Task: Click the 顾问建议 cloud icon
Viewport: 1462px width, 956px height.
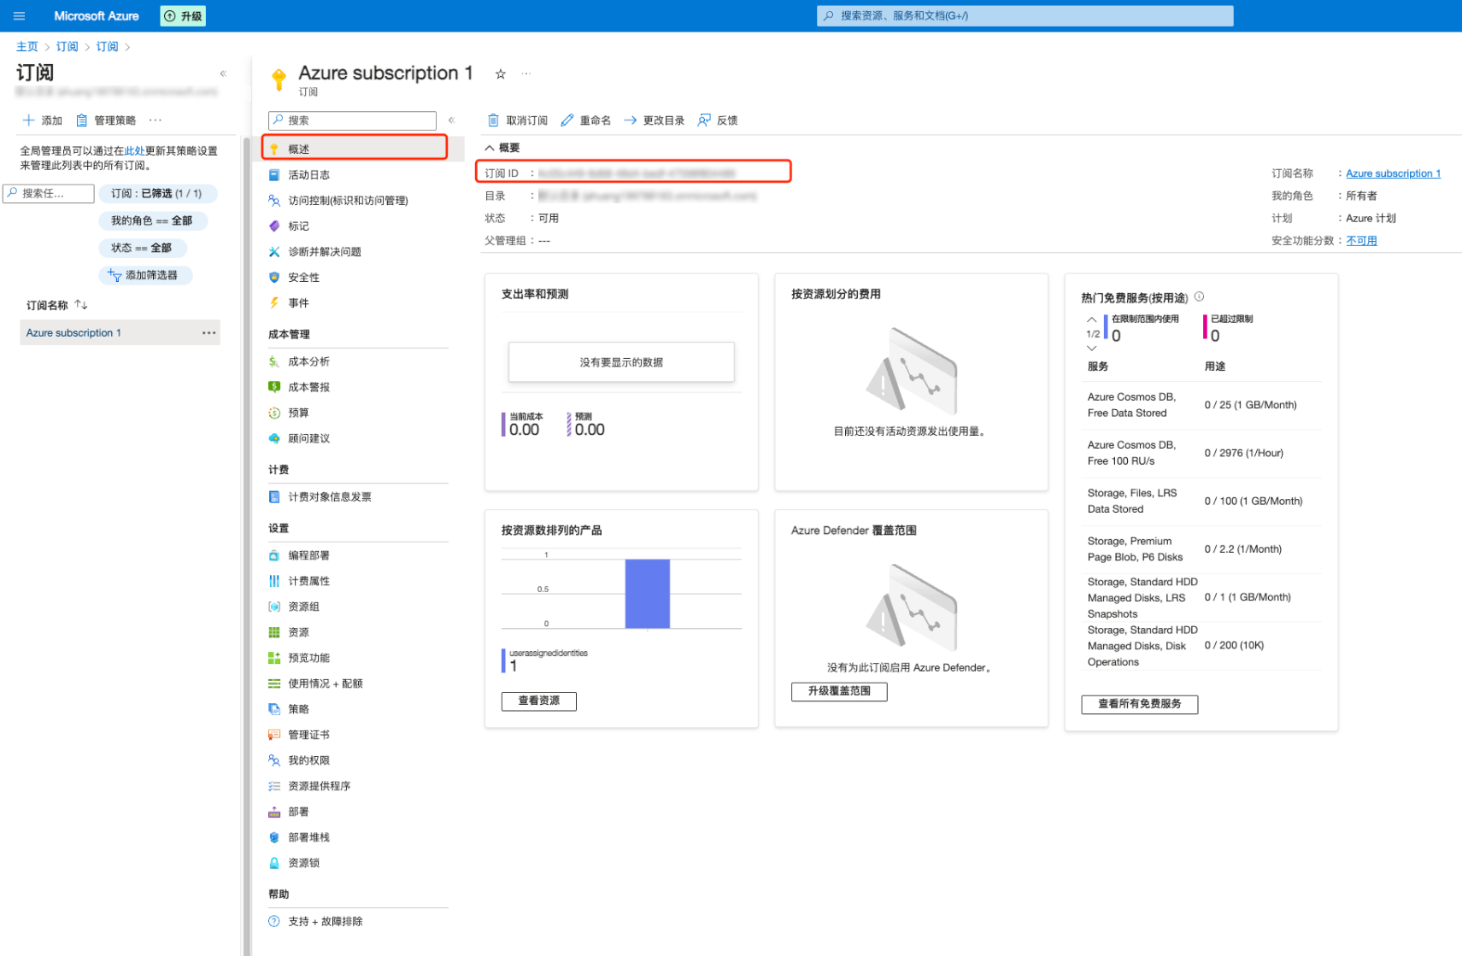Action: coord(274,438)
